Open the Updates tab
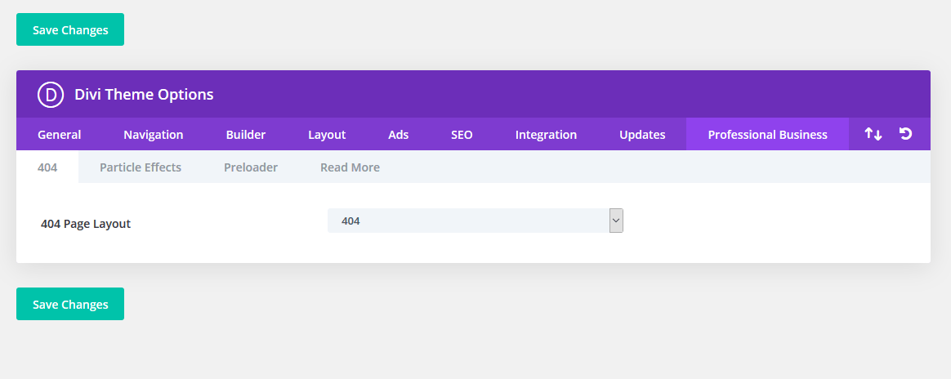951x379 pixels. tap(642, 135)
